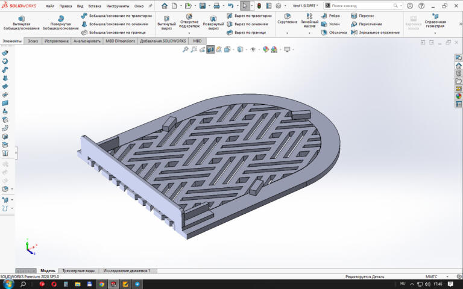
Task: Open the Трехмерные виды bottom tab
Action: (78, 271)
